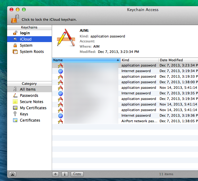Sort the list by Date Modified column

[178, 60]
